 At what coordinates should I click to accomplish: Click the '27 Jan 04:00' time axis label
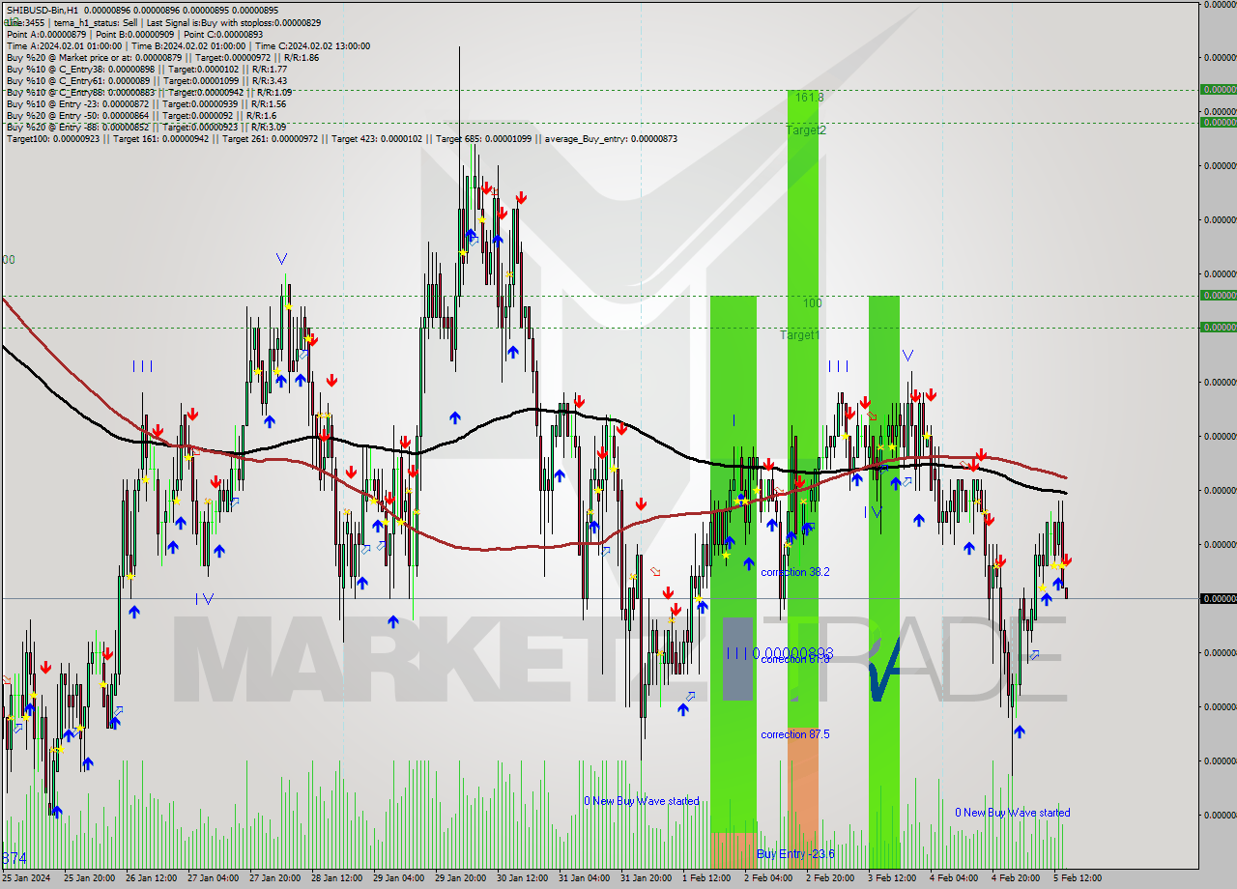tap(214, 878)
